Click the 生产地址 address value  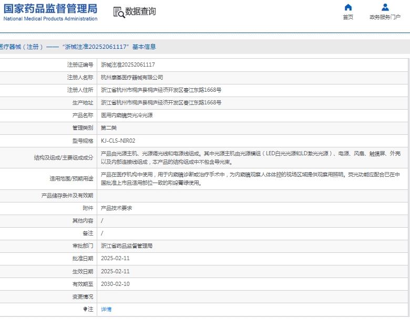coord(161,103)
